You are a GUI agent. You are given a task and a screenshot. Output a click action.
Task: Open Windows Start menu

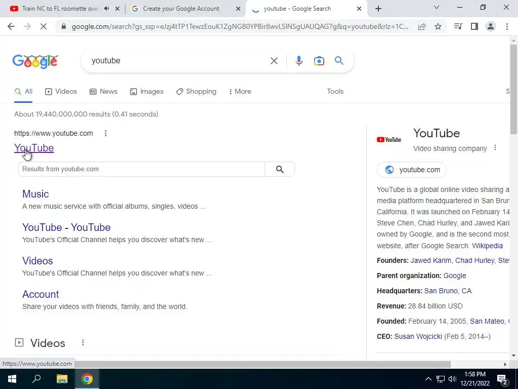click(12, 379)
